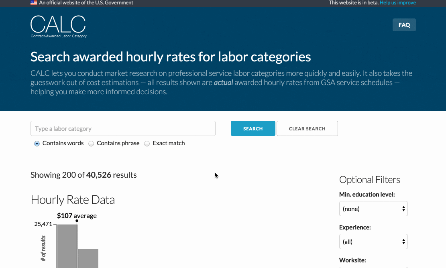Expand the Experience dropdown
The image size is (446, 268).
click(373, 242)
